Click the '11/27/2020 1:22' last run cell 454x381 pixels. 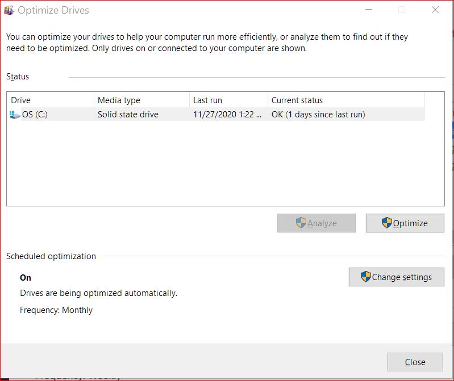[x=227, y=115]
